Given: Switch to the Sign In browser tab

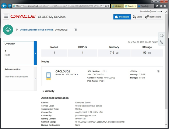Looking at the screenshot, I should tap(144, 6).
